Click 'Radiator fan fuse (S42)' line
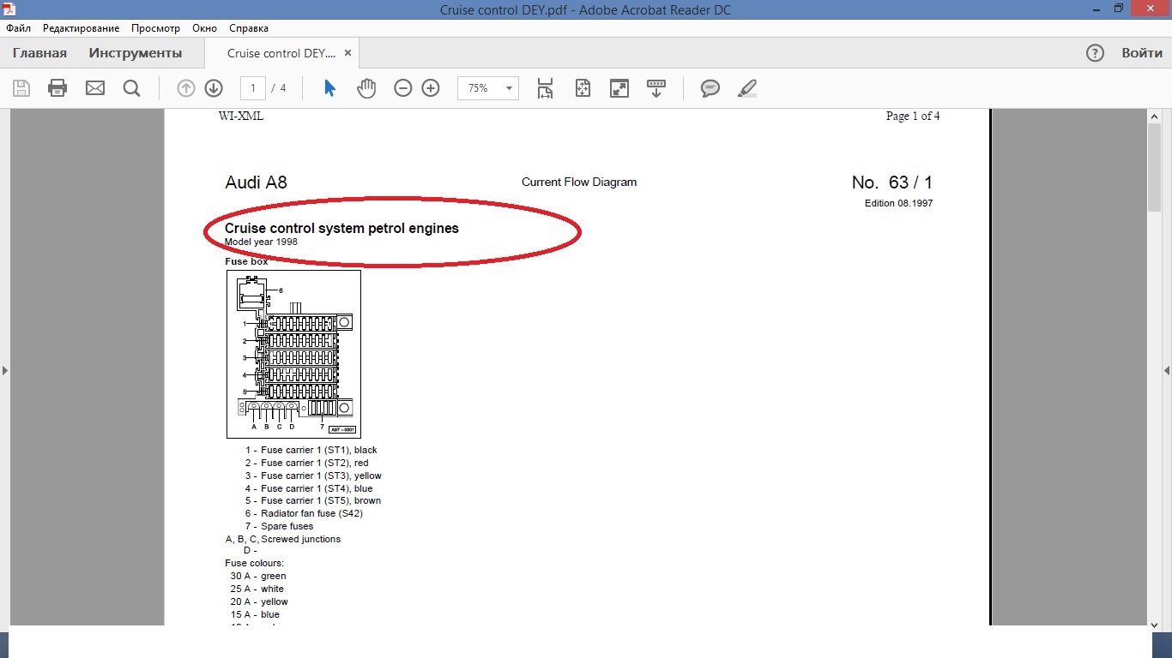Viewport: 1172px width, 658px height. pyautogui.click(x=304, y=513)
